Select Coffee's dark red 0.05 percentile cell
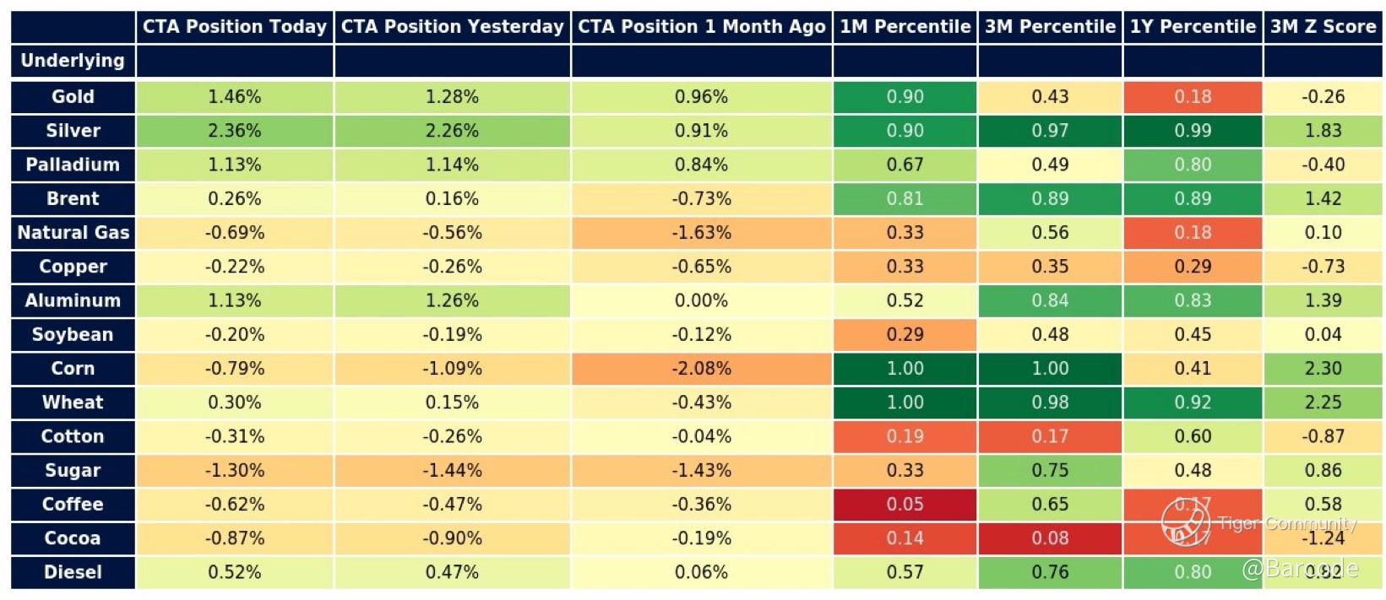The height and width of the screenshot is (600, 1386). [x=905, y=505]
